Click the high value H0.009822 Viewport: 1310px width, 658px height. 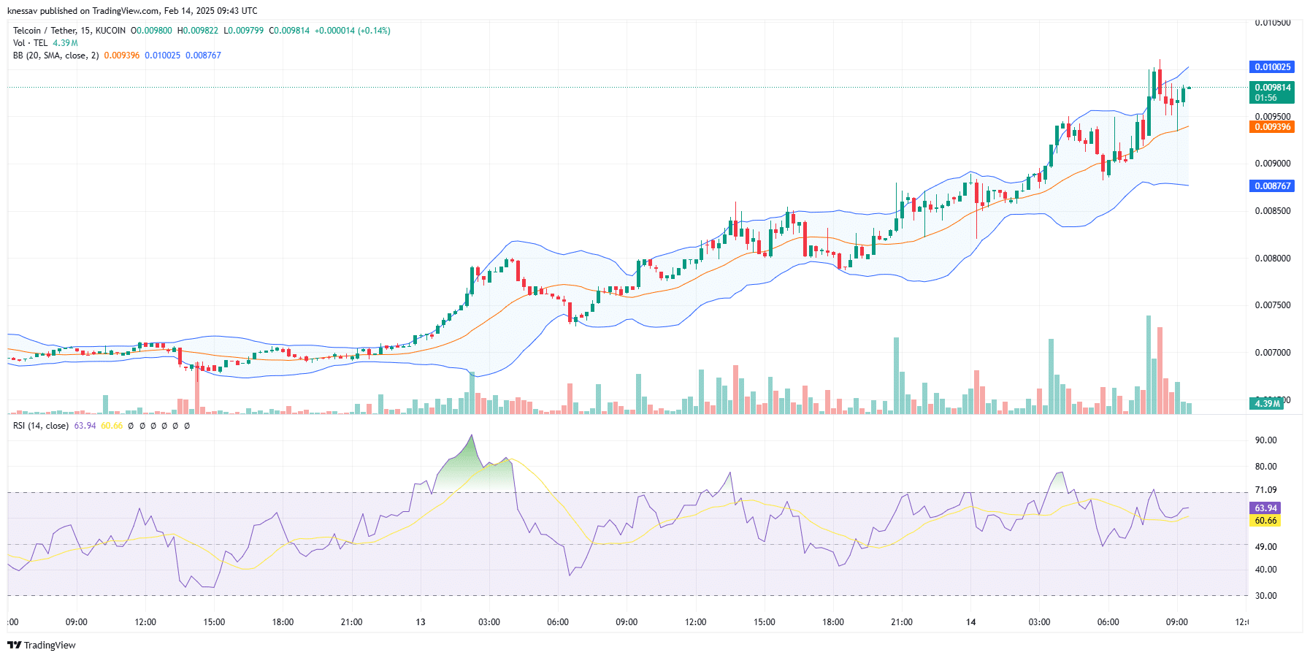coord(198,31)
